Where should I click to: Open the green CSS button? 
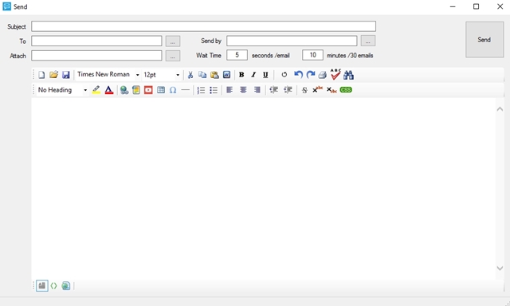point(346,90)
